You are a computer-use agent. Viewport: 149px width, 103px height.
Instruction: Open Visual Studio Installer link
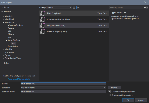click(19, 79)
